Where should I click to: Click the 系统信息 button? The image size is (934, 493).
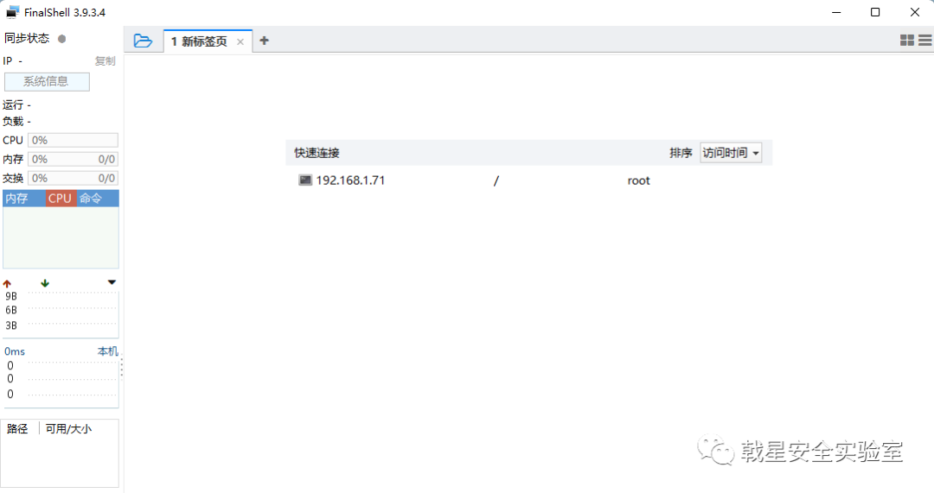coord(47,81)
